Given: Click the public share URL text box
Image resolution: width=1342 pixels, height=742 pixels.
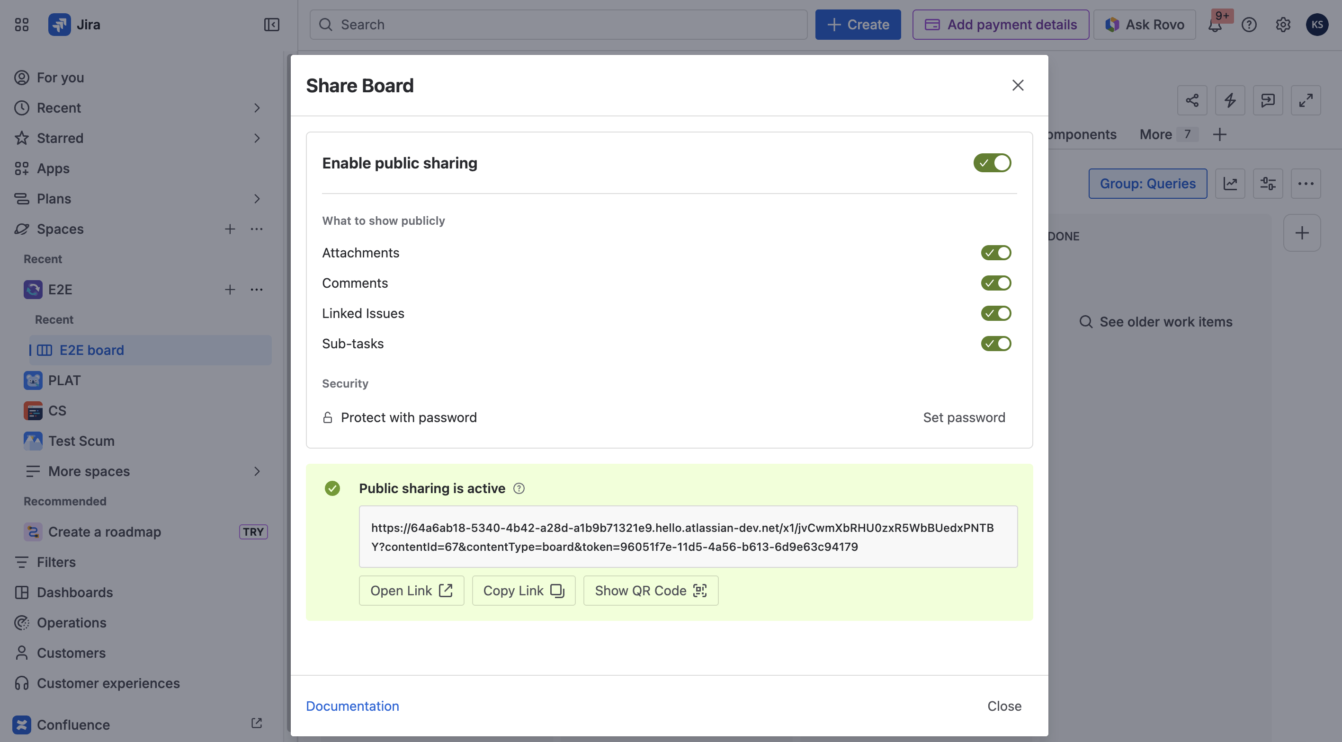Looking at the screenshot, I should [688, 537].
